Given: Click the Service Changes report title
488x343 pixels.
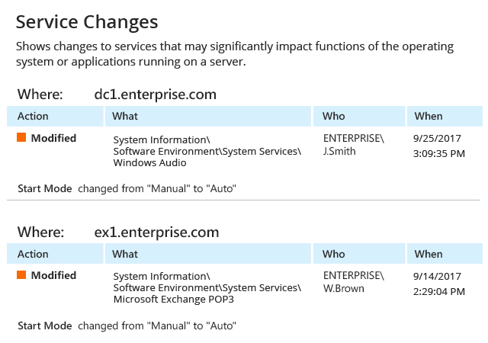Looking at the screenshot, I should tap(87, 21).
